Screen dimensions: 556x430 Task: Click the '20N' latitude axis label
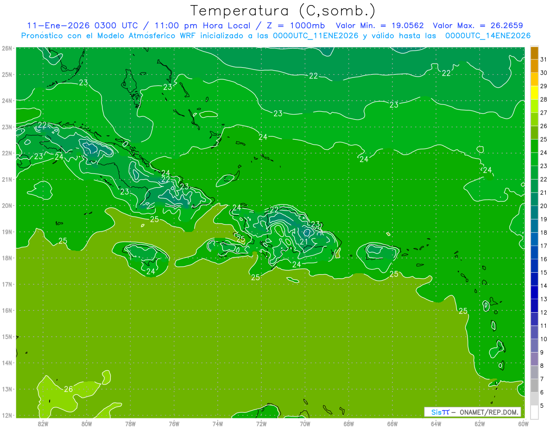[x=7, y=205]
